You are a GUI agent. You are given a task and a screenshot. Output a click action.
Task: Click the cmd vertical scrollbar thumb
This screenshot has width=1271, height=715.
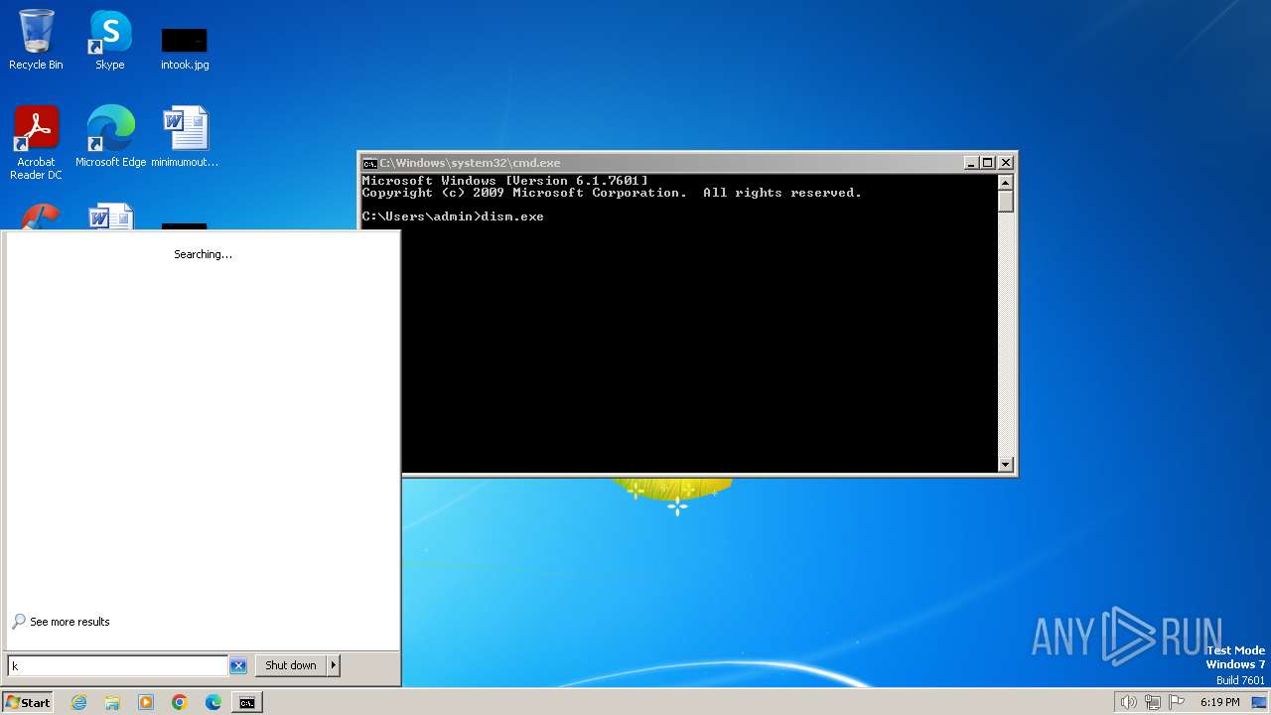pos(1005,202)
